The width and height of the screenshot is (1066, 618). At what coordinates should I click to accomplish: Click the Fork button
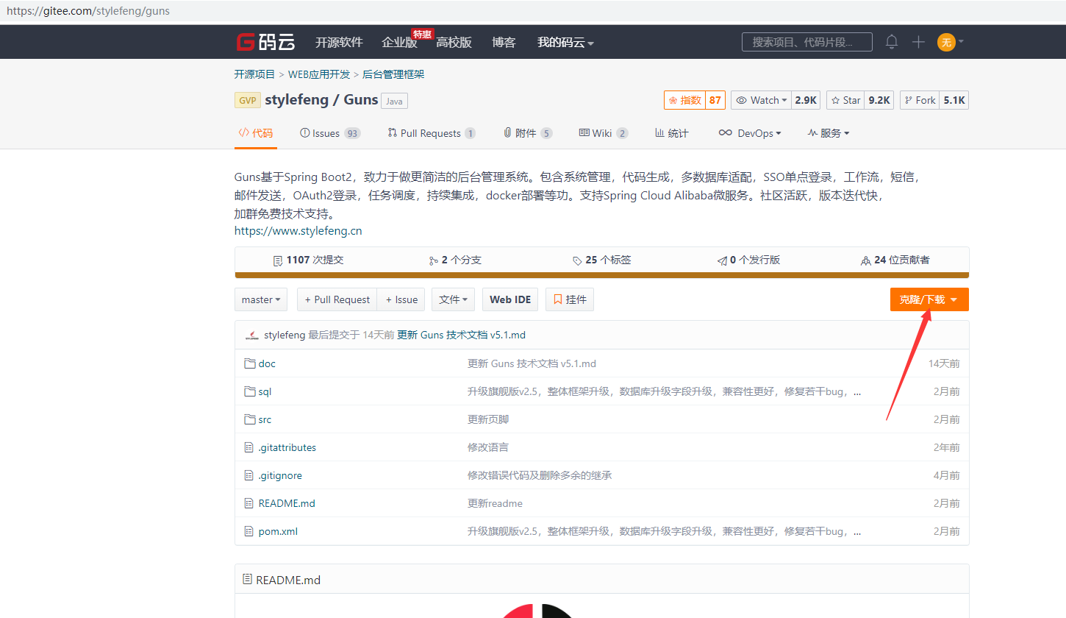920,100
